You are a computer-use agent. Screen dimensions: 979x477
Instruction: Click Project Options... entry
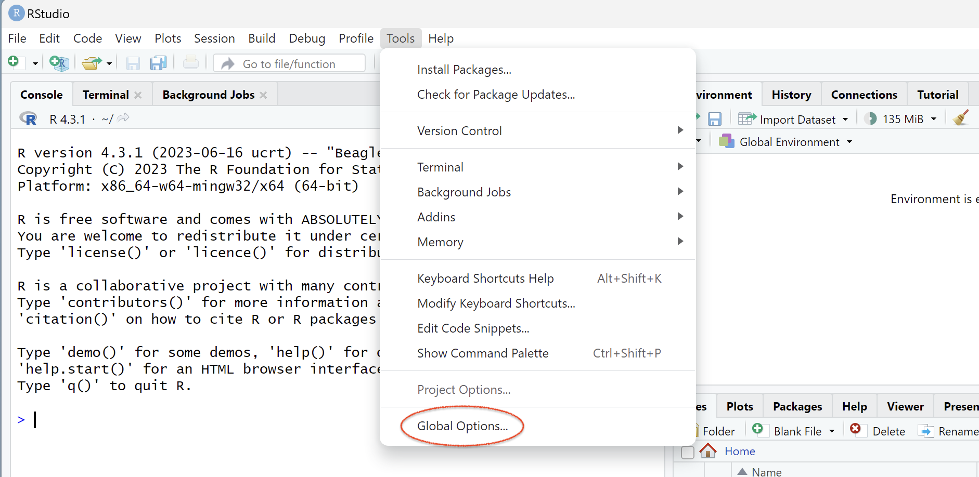tap(538, 390)
